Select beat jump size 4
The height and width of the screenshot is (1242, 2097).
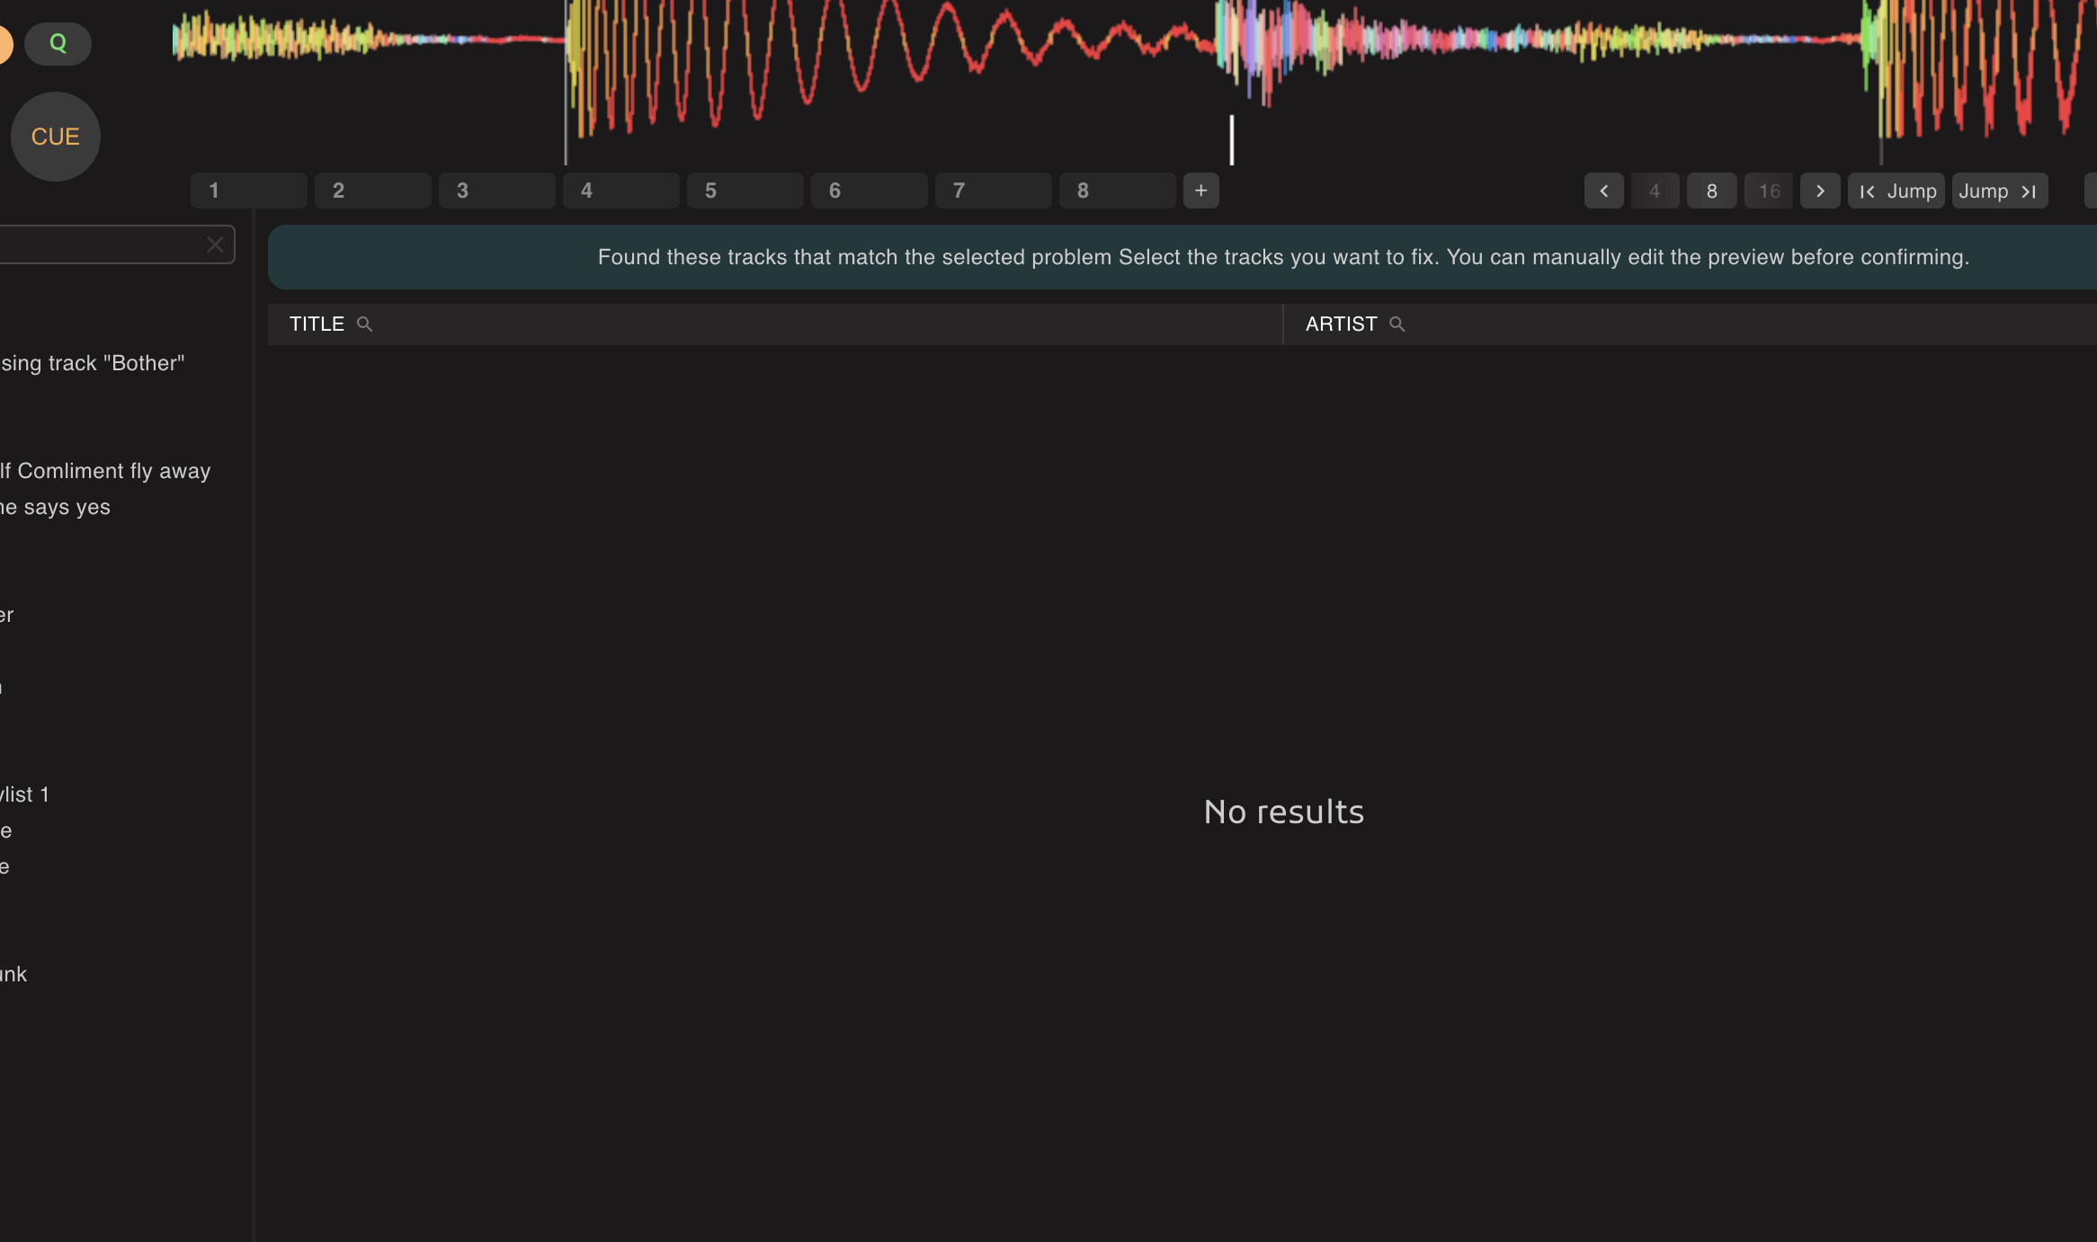point(1655,191)
